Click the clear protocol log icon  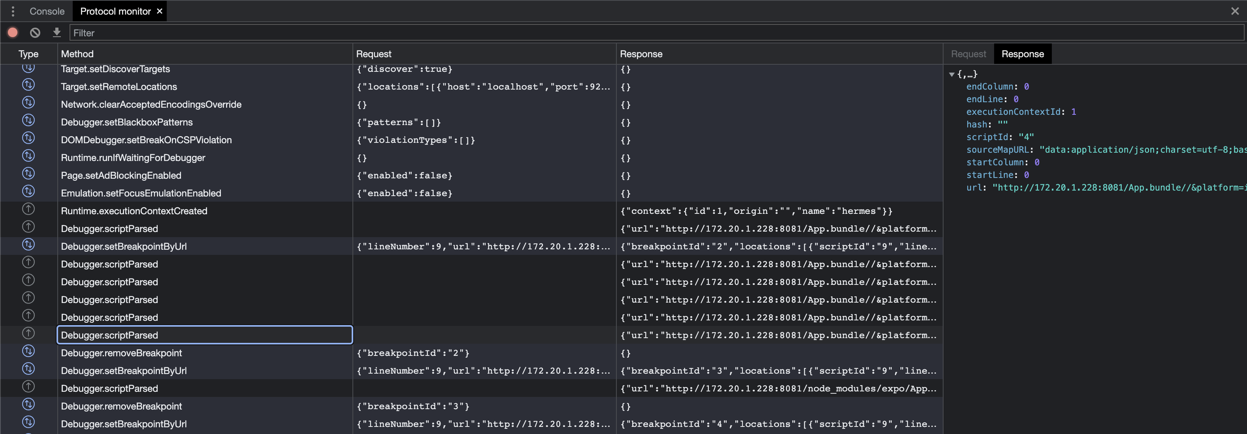point(34,32)
